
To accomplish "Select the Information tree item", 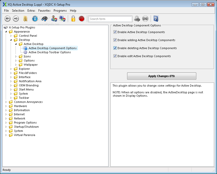I will tap(21, 110).
